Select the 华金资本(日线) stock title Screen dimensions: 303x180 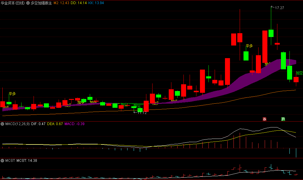tap(13, 3)
